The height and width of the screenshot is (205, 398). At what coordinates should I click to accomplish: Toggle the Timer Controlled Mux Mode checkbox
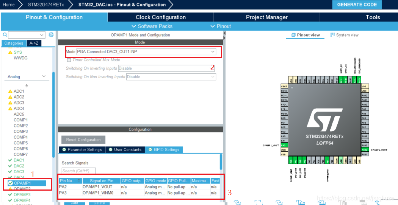click(x=69, y=60)
